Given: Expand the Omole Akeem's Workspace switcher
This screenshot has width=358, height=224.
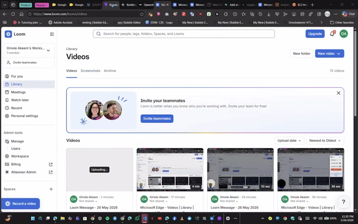Looking at the screenshot, I should (x=29, y=50).
